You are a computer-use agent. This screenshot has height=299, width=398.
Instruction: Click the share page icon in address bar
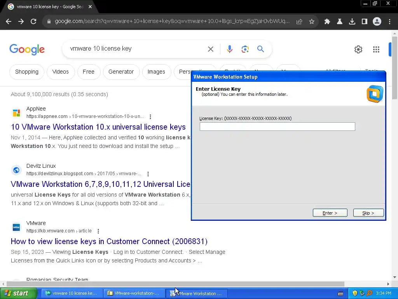(x=299, y=22)
